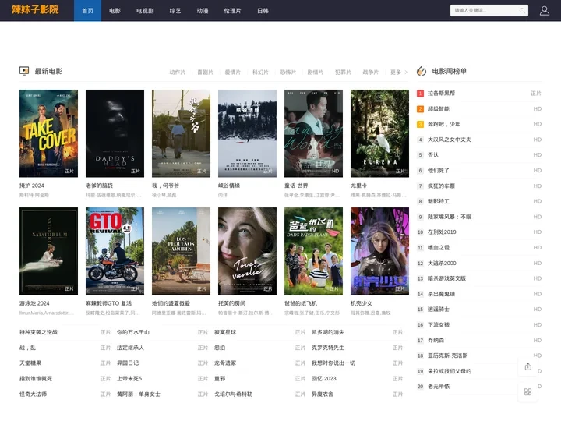The width and height of the screenshot is (561, 421).
Task: Open 暗杀游戏英文版 ranking entry
Action: [447, 278]
